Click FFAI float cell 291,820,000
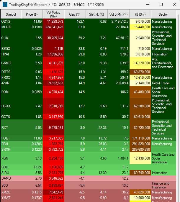Screen dimensions: 180x202 tap(140, 144)
